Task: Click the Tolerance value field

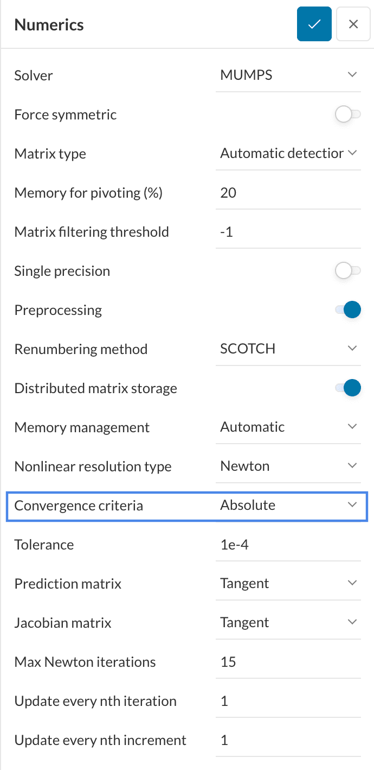Action: click(x=288, y=545)
